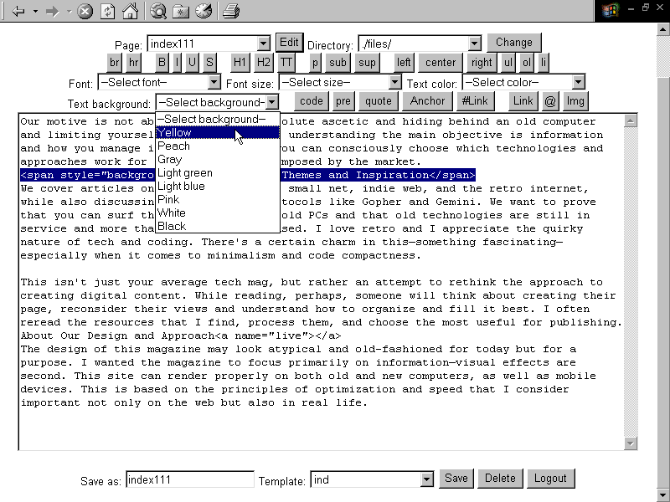Expand the Page dropdown showing index111
Image resolution: width=670 pixels, height=502 pixels.
263,44
